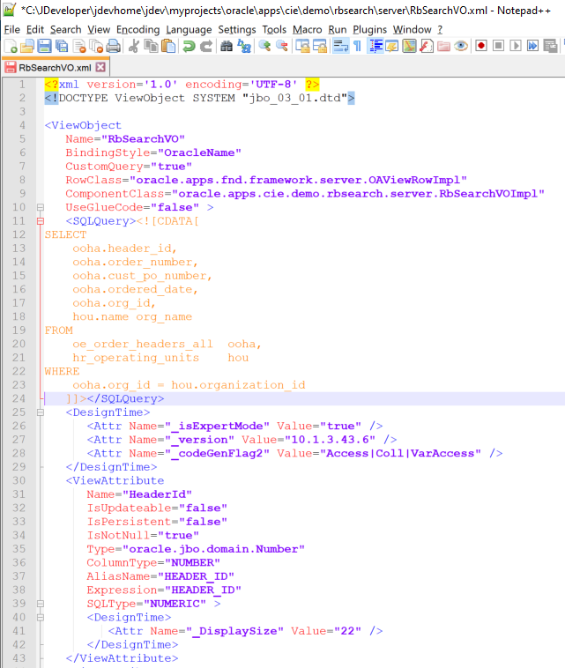Screen dimensions: 565x668
Task: Collapse the fold marker on line 10
Action: (x=41, y=207)
